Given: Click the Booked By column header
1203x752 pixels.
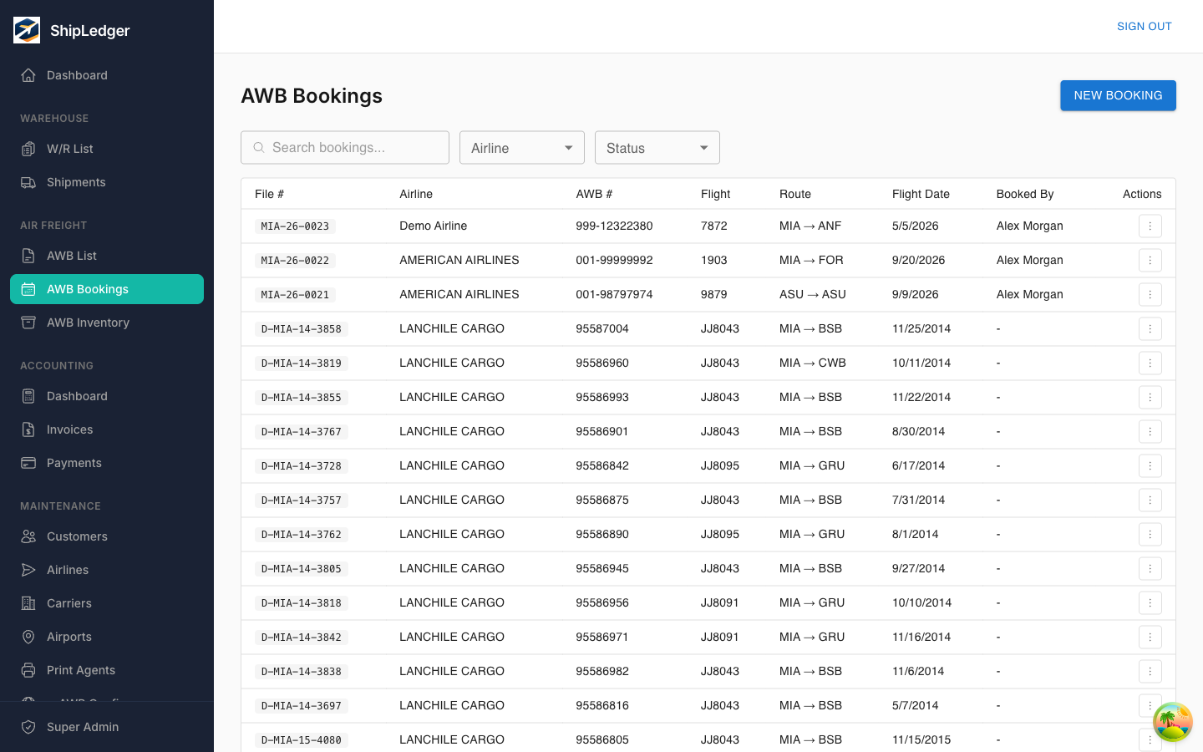Looking at the screenshot, I should pyautogui.click(x=1025, y=194).
